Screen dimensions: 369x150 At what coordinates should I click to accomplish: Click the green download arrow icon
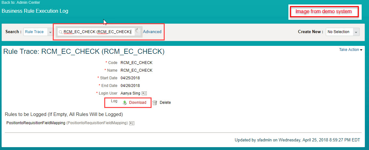point(125,103)
